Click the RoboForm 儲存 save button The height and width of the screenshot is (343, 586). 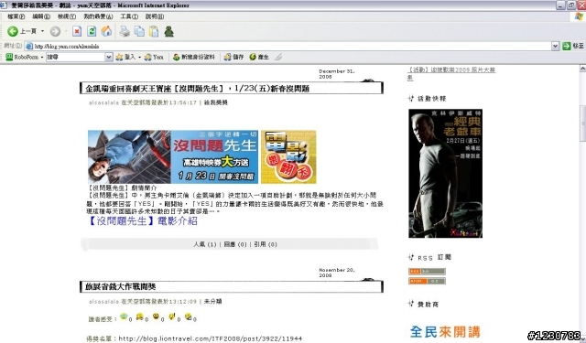click(x=233, y=57)
